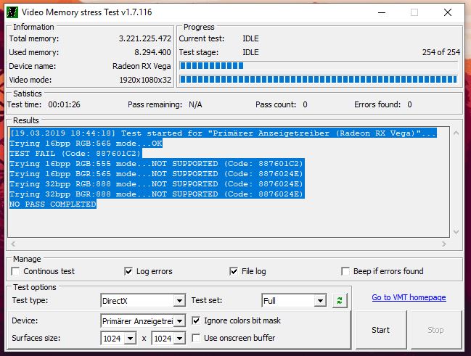Click the Start button
471x356 pixels.
381,330
